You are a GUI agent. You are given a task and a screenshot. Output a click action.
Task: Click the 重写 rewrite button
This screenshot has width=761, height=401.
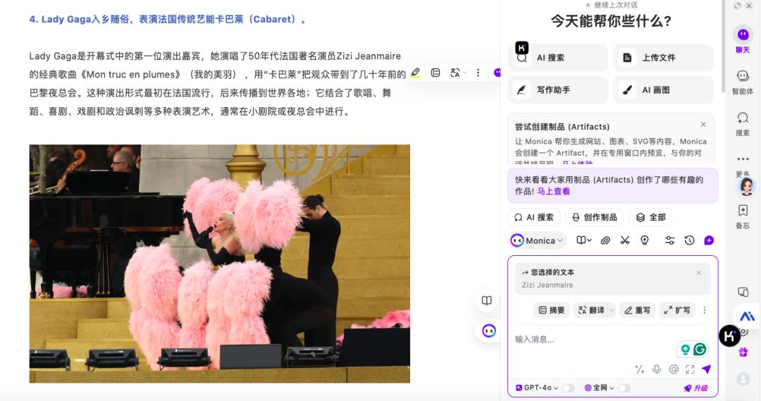click(x=637, y=309)
